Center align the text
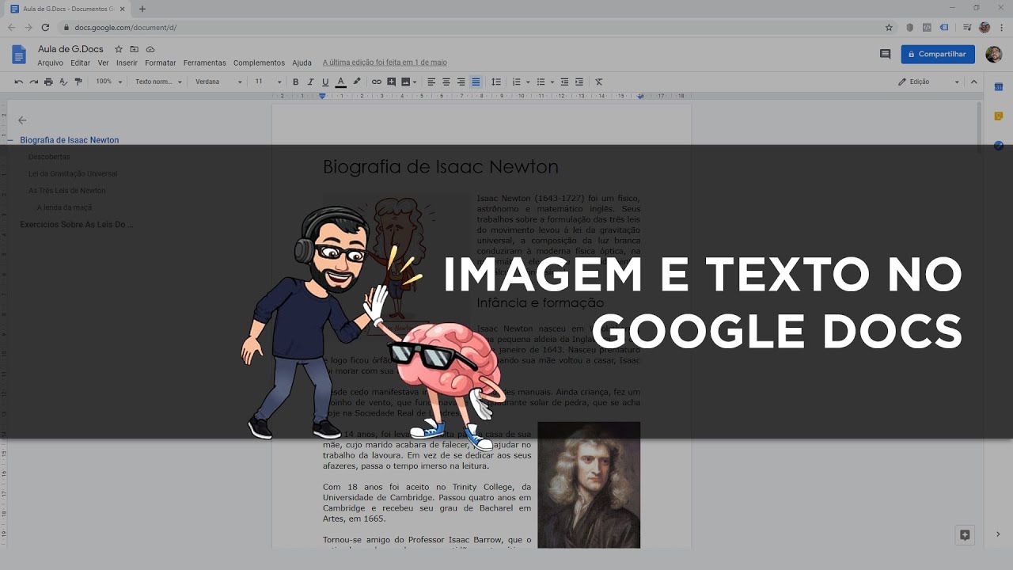1013x570 pixels. pyautogui.click(x=446, y=82)
